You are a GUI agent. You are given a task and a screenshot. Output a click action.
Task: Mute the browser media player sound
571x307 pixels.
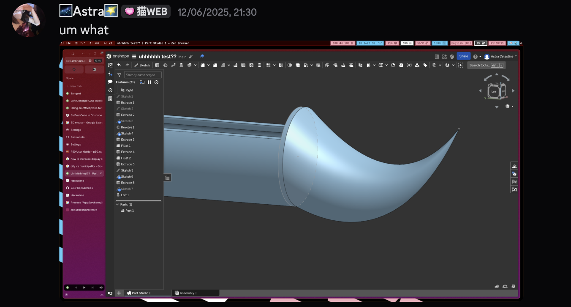[101, 288]
